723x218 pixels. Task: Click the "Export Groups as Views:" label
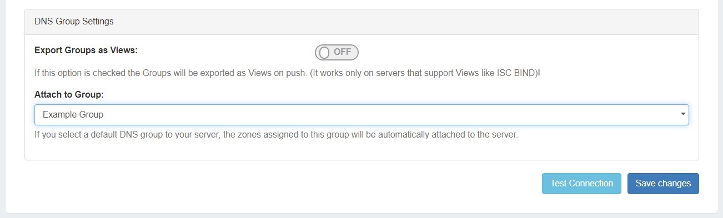pyautogui.click(x=86, y=50)
